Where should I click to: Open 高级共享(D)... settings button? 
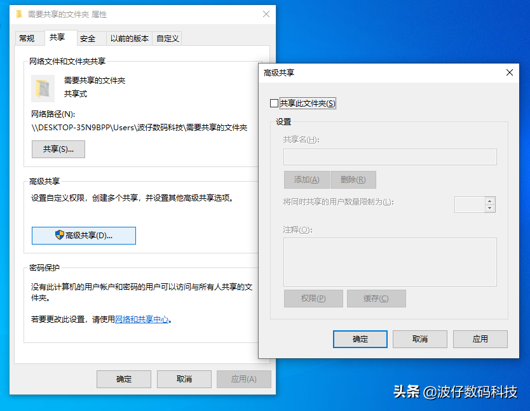pyautogui.click(x=84, y=236)
